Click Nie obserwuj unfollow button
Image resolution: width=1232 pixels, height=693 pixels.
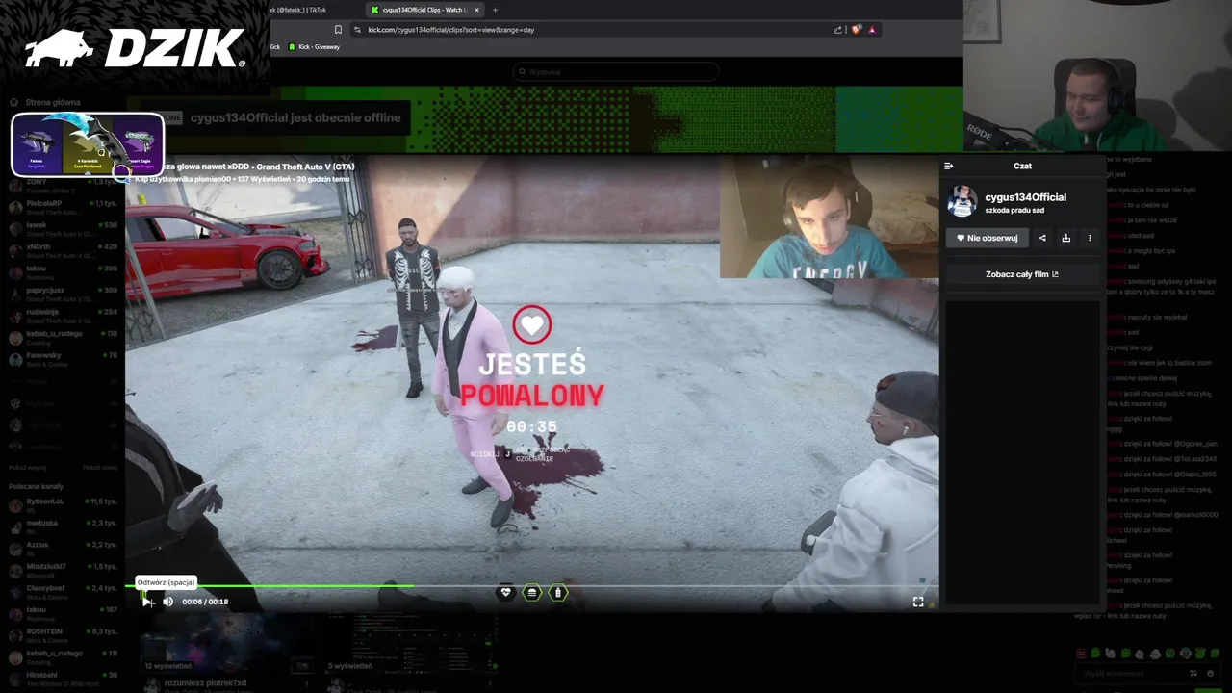point(988,238)
